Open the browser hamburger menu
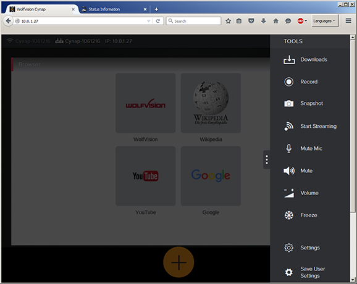357x284 pixels. [348, 21]
